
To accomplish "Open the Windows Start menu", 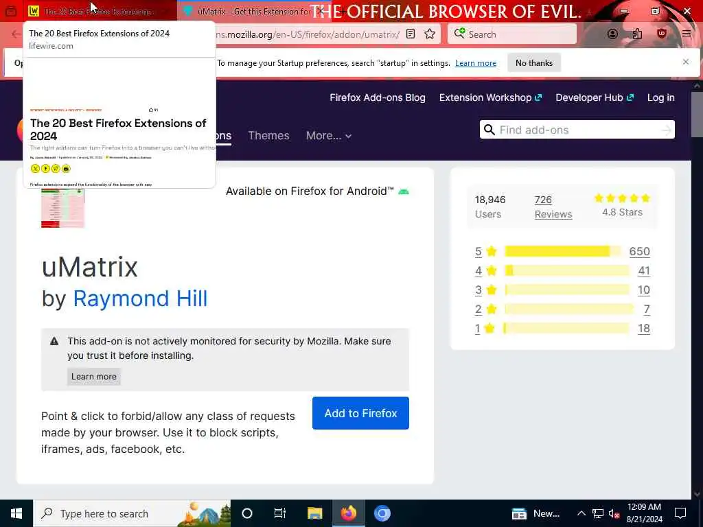I will pyautogui.click(x=16, y=513).
